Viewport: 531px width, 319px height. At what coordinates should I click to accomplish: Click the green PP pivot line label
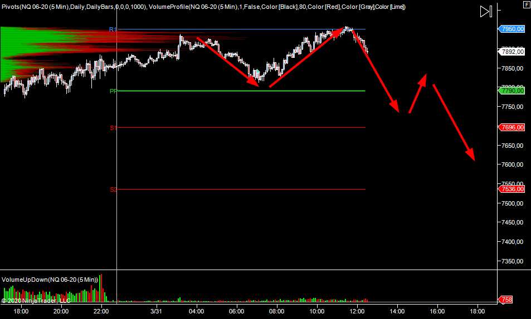pos(113,91)
